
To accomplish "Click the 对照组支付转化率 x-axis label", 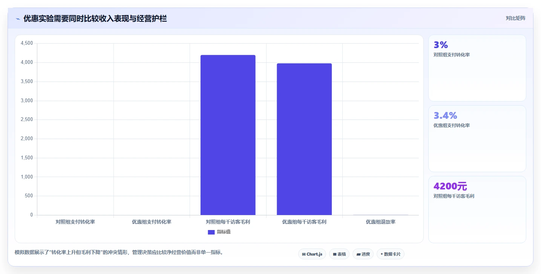I will [x=75, y=222].
